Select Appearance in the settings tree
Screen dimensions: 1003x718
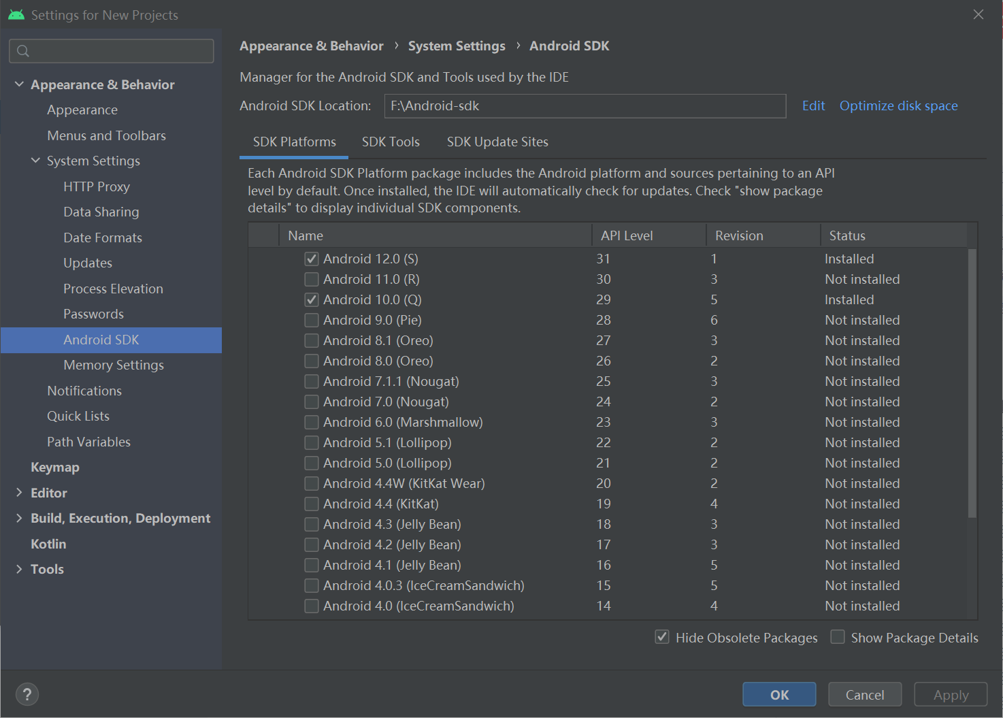(82, 110)
